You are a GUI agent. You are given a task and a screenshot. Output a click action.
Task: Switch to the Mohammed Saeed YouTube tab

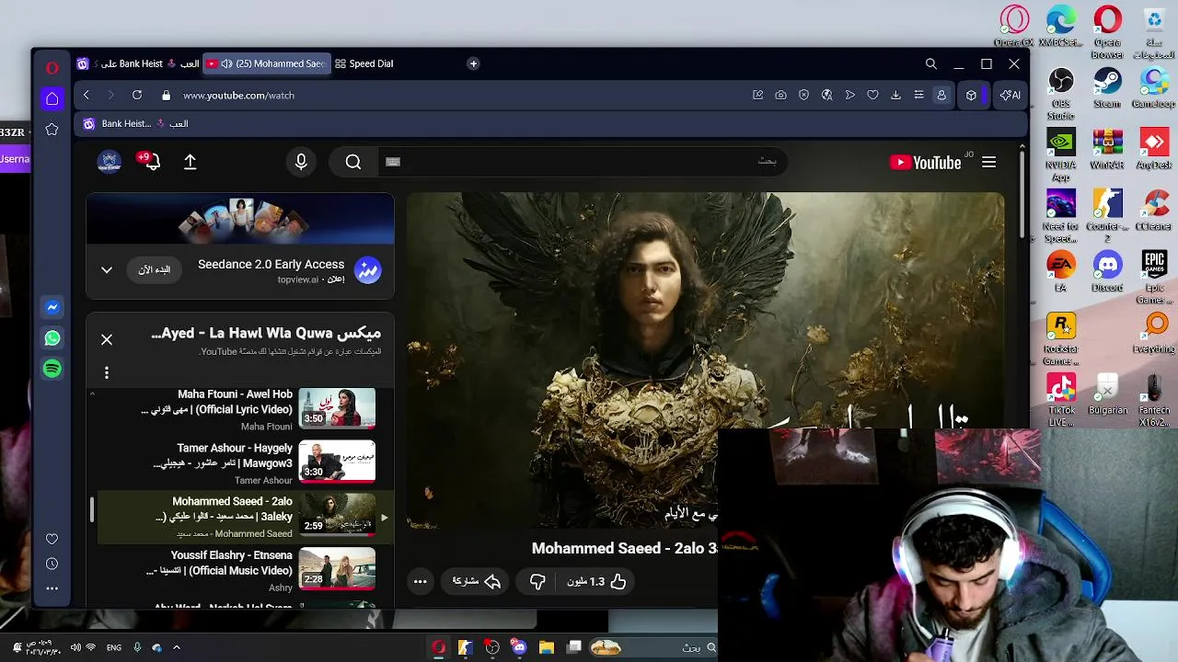[265, 63]
